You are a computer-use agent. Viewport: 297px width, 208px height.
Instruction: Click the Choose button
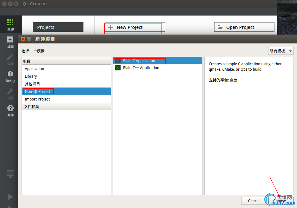click(281, 201)
